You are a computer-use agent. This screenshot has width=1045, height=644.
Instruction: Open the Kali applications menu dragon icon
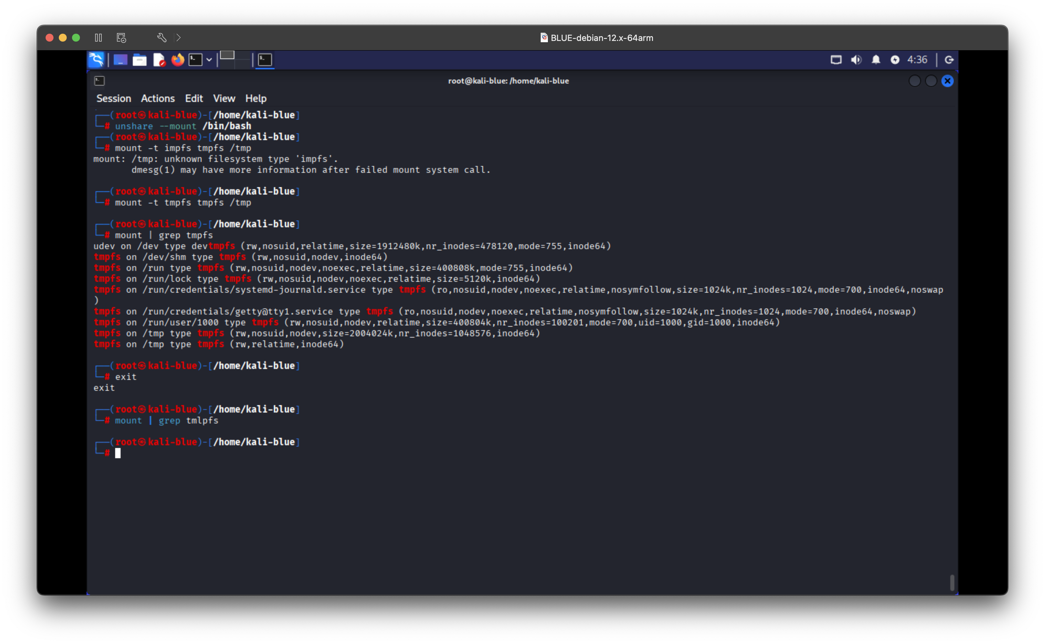coord(96,60)
